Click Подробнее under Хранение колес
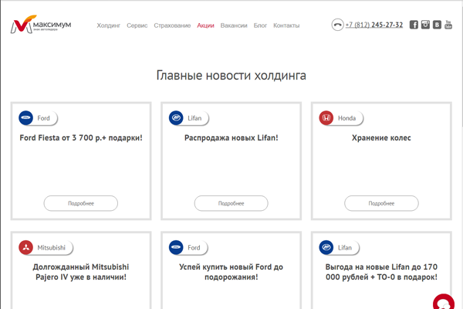The height and width of the screenshot is (309, 463). coord(381,203)
